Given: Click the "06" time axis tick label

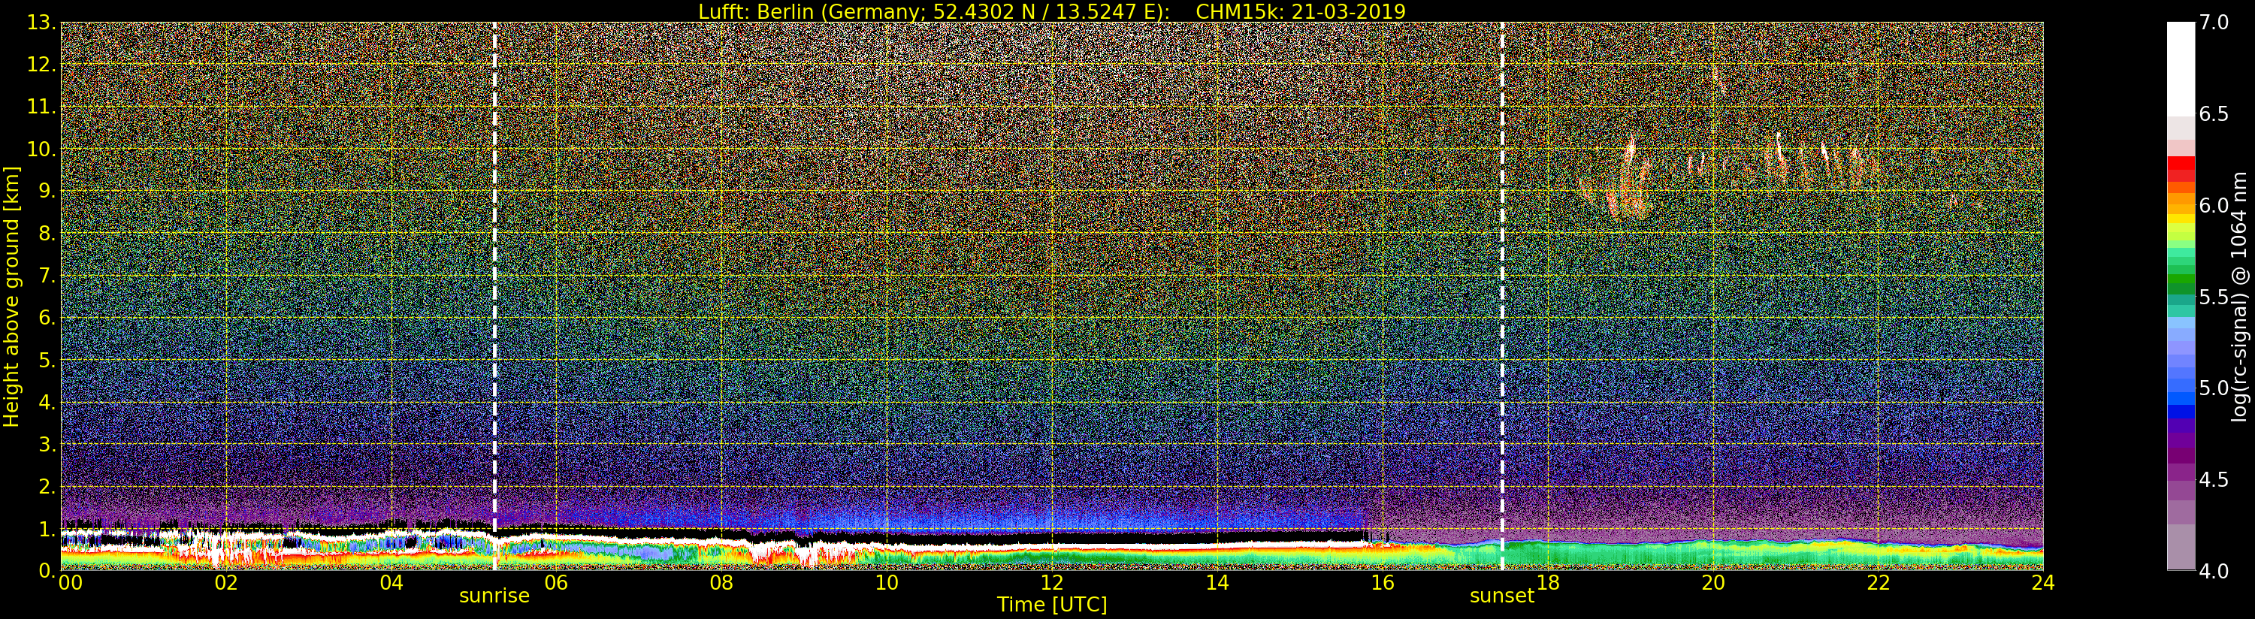Looking at the screenshot, I should pyautogui.click(x=556, y=583).
